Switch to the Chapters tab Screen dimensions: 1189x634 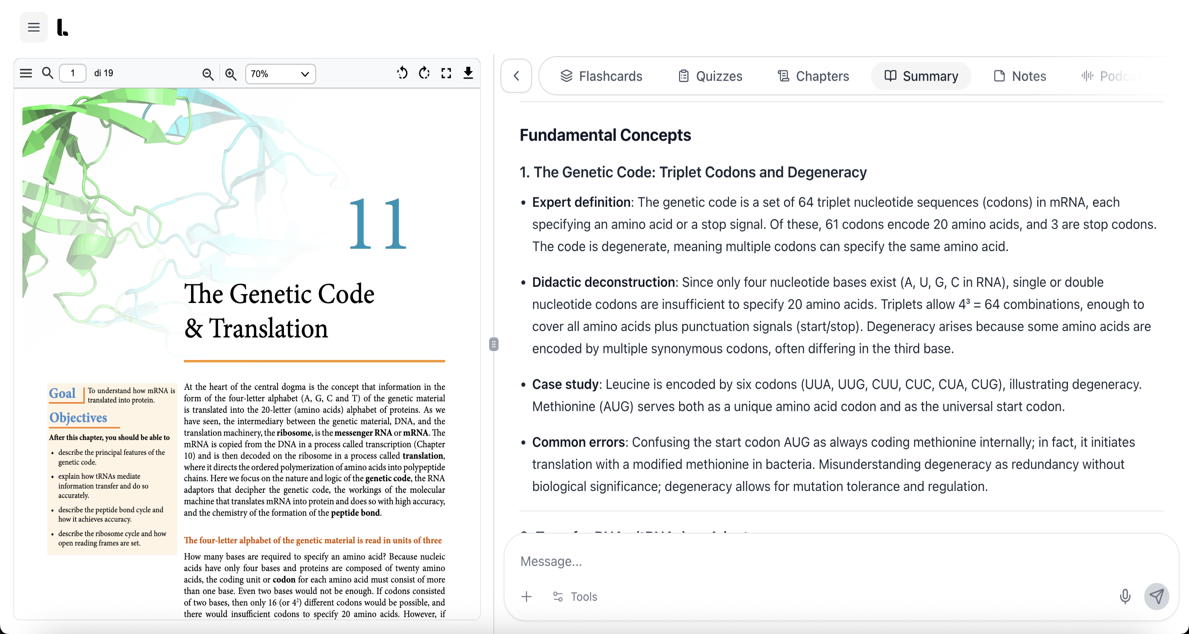[813, 76]
